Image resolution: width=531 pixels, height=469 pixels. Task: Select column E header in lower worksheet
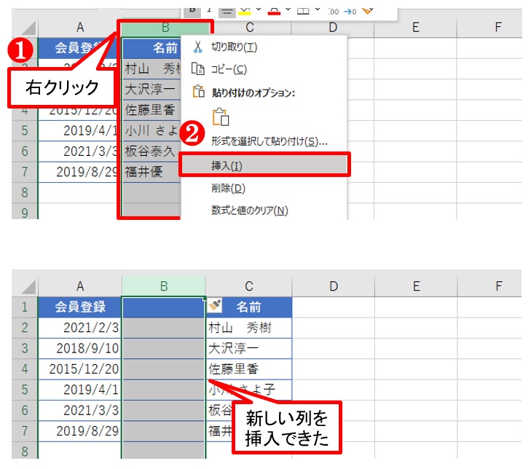pos(416,286)
